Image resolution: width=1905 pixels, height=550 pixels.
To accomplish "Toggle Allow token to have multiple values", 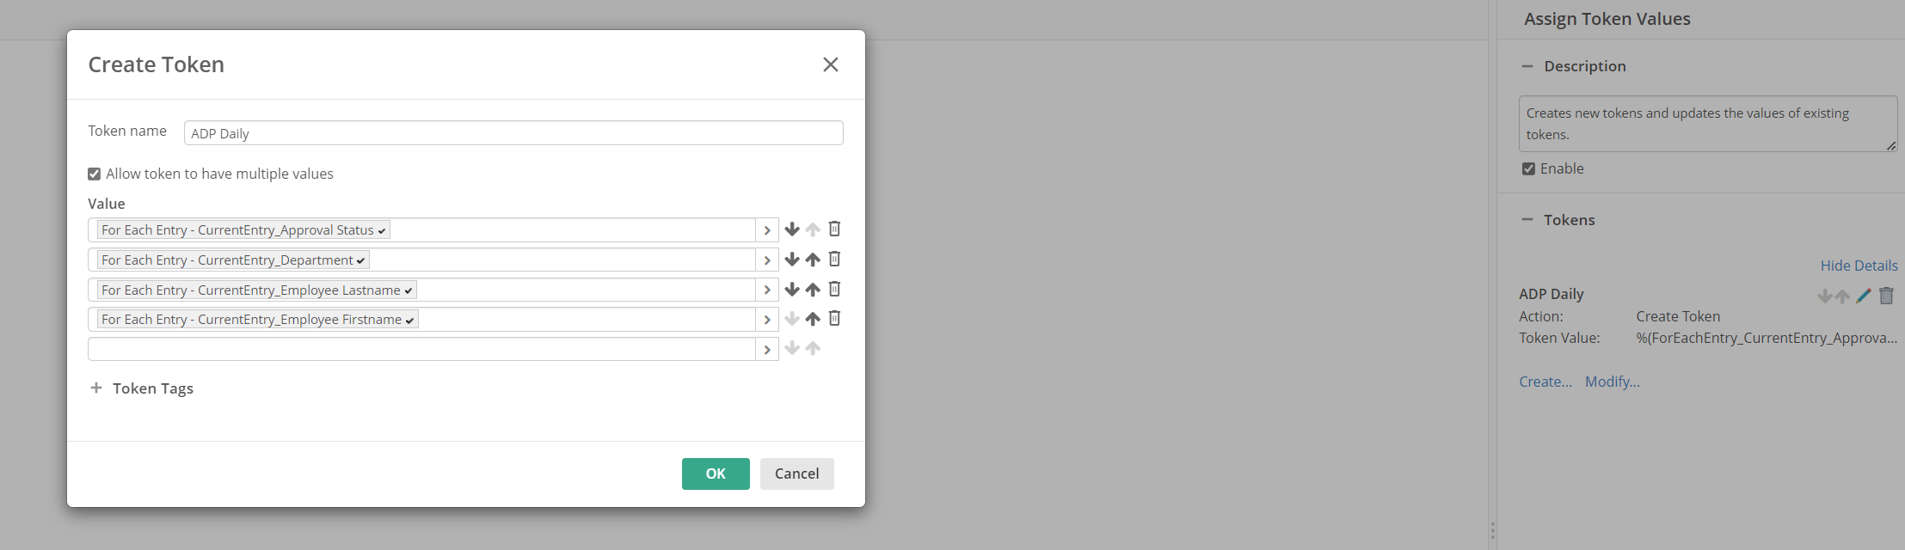I will 95,174.
